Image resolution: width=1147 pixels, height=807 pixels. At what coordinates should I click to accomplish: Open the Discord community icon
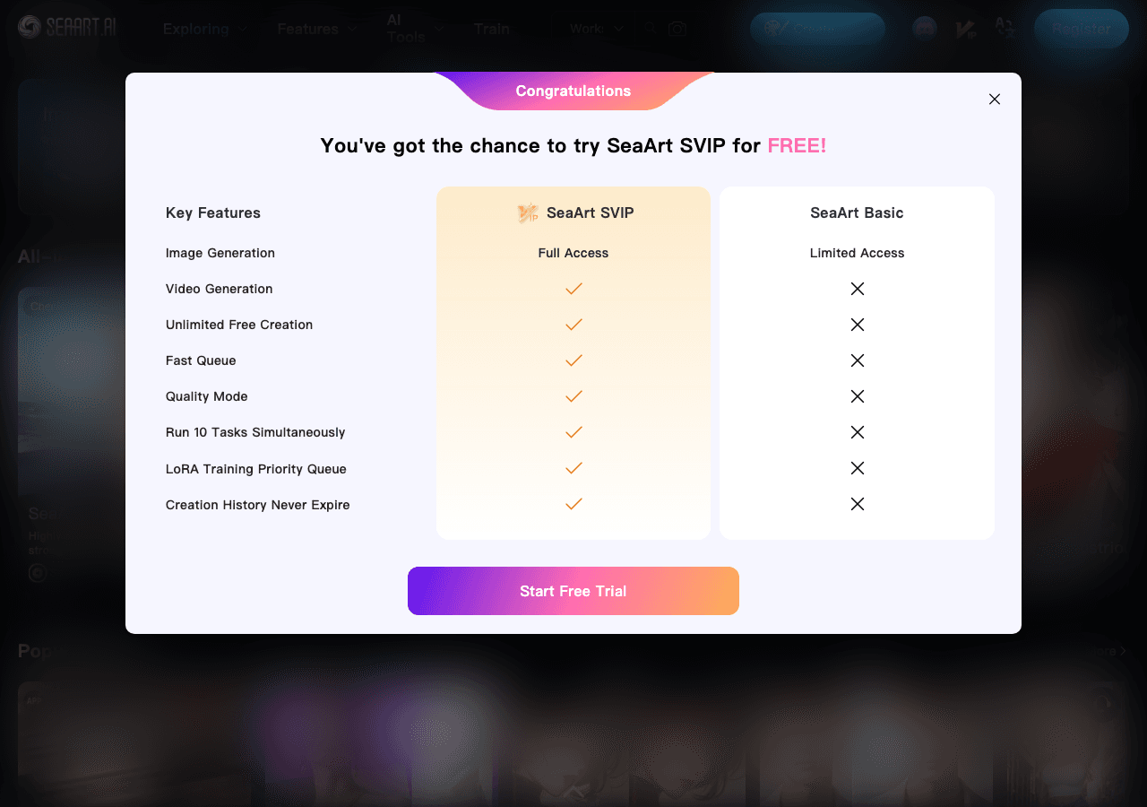(x=924, y=28)
